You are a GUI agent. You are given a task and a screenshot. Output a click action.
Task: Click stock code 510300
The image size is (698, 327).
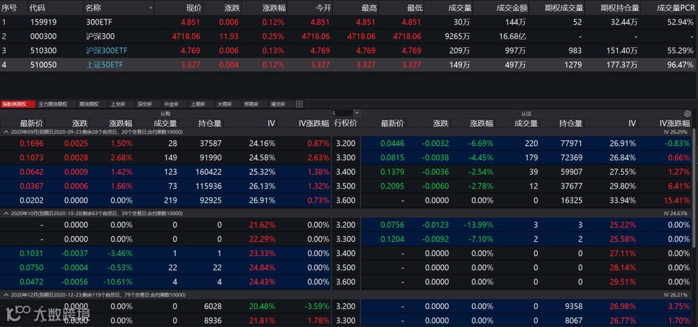tap(44, 50)
